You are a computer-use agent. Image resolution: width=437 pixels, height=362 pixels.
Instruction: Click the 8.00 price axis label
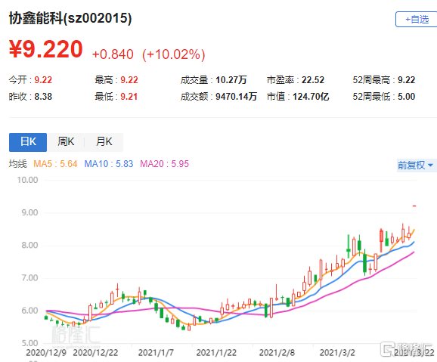(29, 245)
